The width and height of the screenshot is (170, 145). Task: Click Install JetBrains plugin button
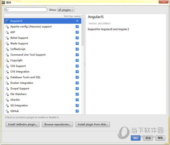tap(23, 124)
